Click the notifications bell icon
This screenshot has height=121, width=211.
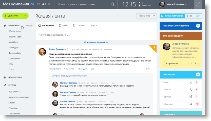point(44,4)
